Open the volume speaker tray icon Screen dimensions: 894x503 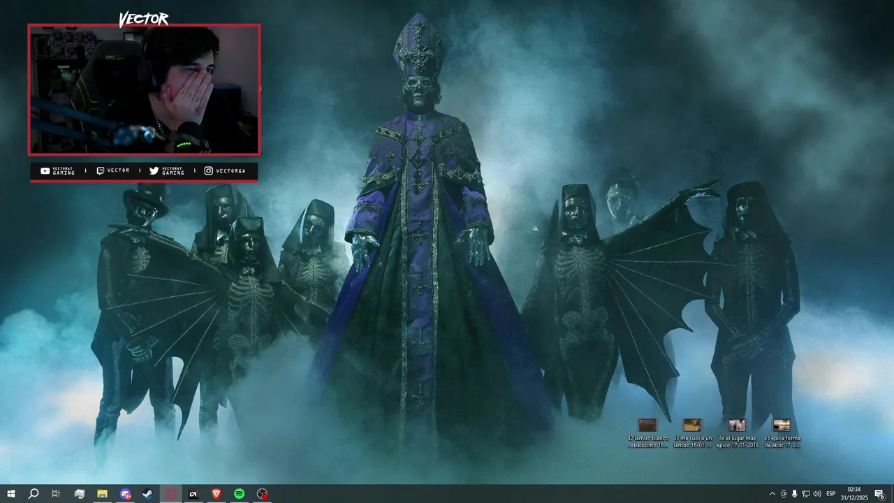click(x=817, y=494)
